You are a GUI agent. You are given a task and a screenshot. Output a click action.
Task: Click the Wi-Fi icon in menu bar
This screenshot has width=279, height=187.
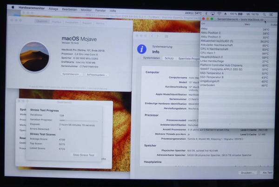[x=219, y=14]
